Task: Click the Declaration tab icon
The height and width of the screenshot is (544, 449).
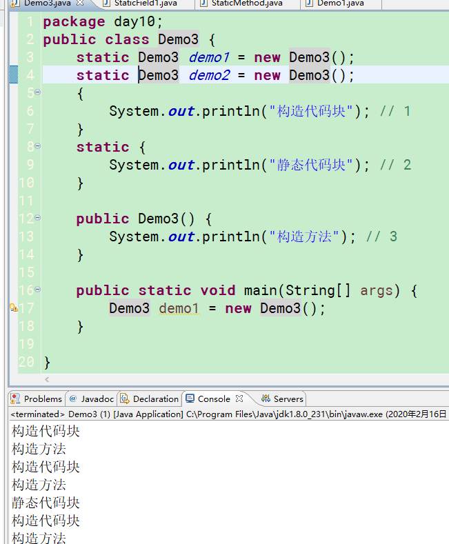Action: 125,399
